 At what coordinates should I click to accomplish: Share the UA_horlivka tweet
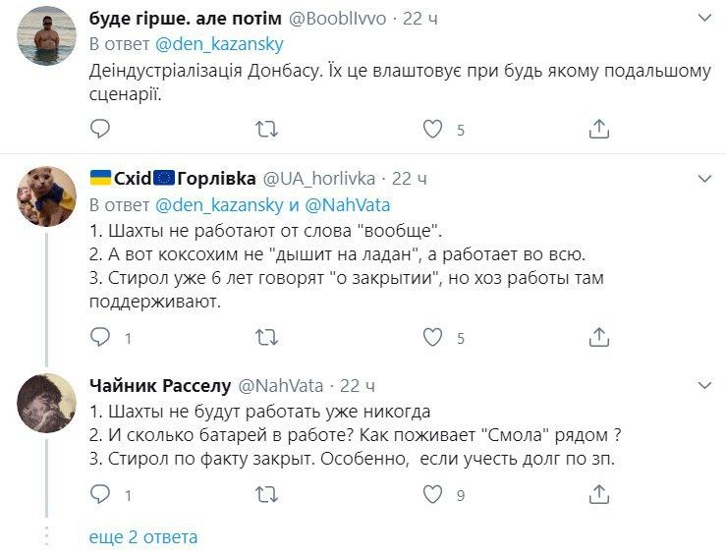coord(599,338)
